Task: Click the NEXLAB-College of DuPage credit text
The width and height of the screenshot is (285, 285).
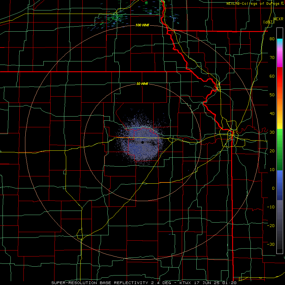Action: click(253, 3)
